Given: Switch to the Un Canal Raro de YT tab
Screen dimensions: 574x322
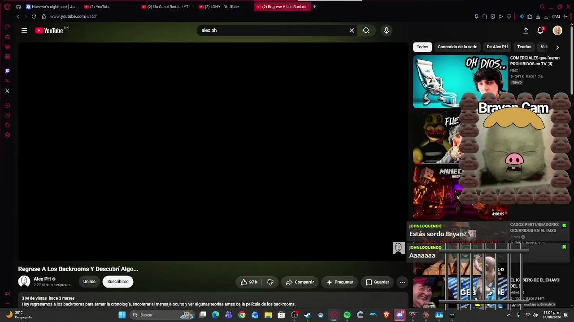Looking at the screenshot, I should [167, 7].
